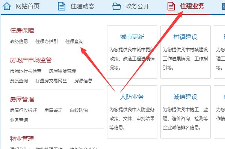This screenshot has height=149, width=225.
Task: Open the 城市更新 card title
Action: coord(132,37)
